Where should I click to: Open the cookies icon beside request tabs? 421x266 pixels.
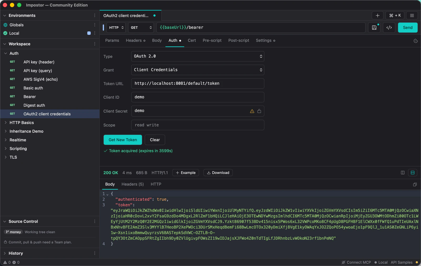tap(416, 41)
